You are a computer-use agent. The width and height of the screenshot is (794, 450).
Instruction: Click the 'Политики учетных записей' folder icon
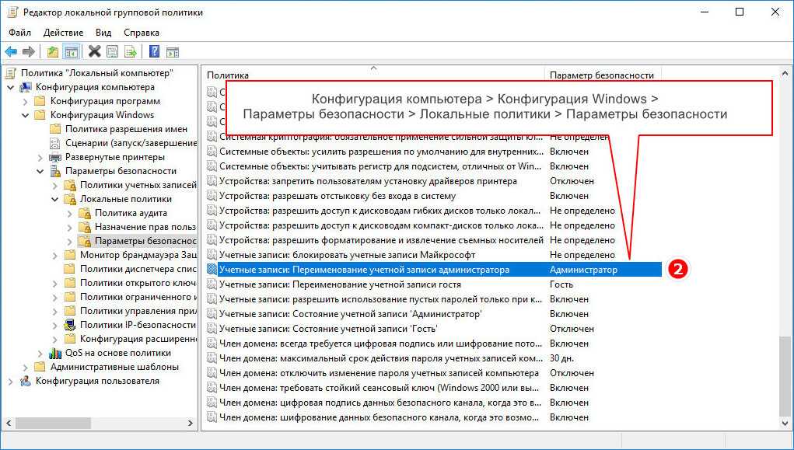(71, 185)
